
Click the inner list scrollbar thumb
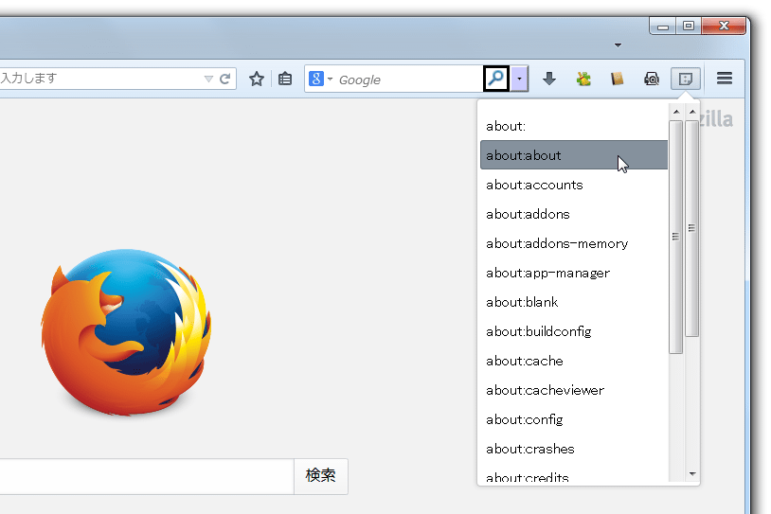click(x=676, y=237)
